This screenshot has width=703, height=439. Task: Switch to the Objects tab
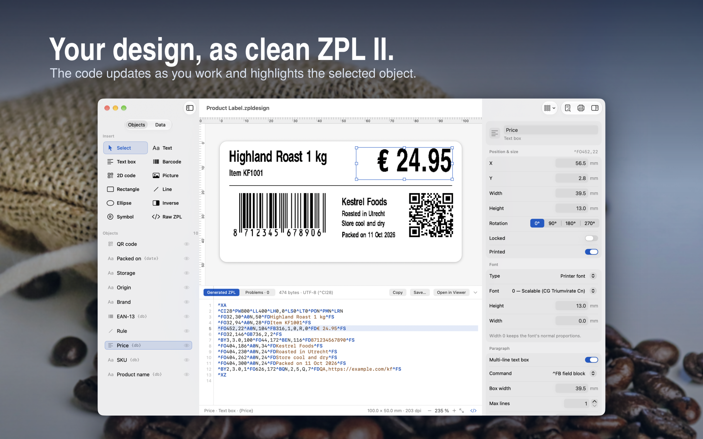[136, 125]
